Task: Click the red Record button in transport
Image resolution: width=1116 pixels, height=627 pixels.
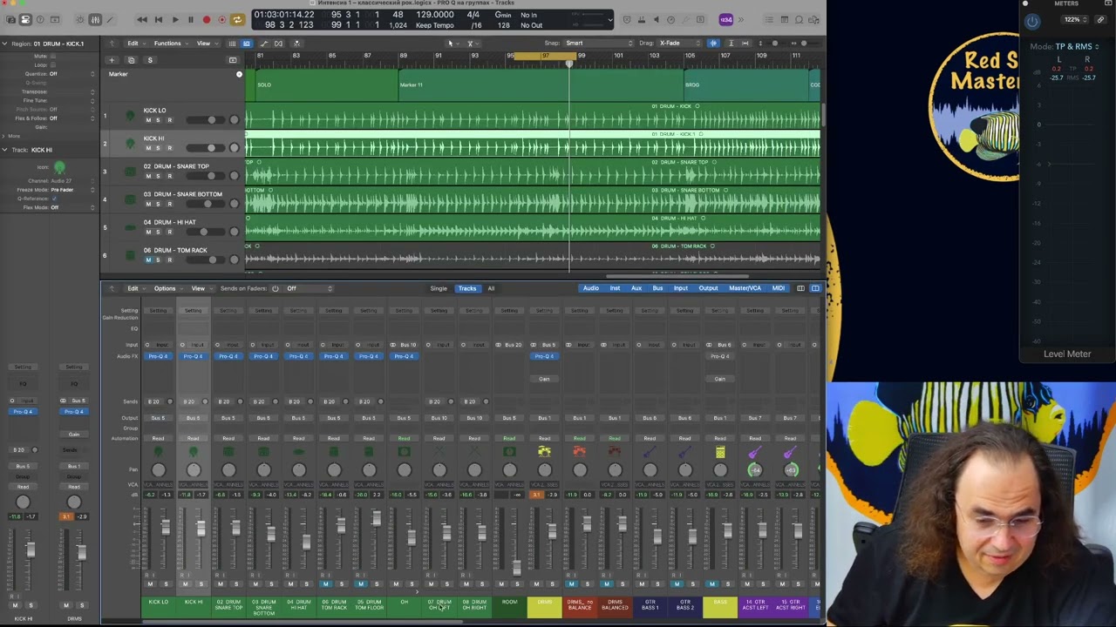Action: (207, 19)
